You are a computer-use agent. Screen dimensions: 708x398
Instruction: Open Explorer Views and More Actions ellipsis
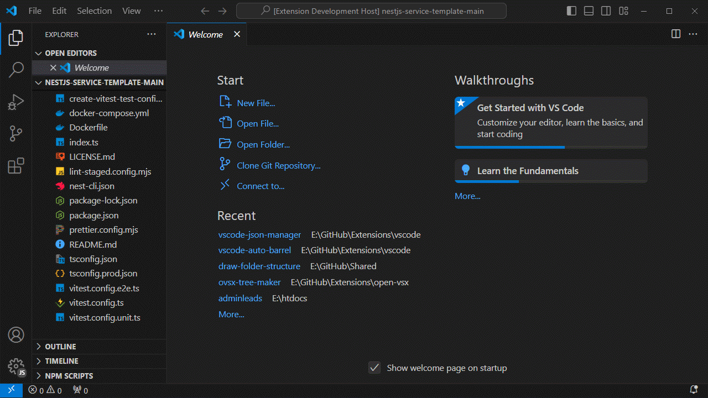click(x=152, y=34)
